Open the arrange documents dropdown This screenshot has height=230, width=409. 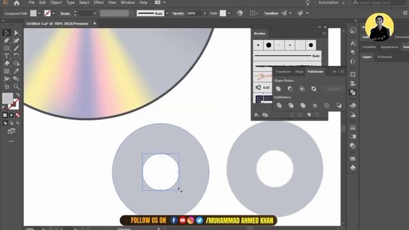160,3
